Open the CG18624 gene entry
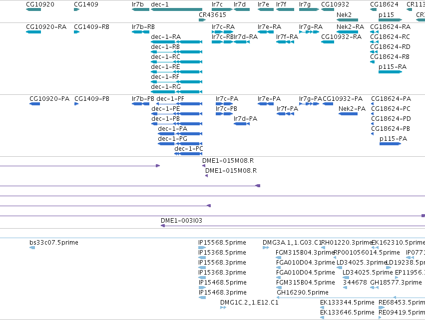The height and width of the screenshot is (320, 425). click(x=373, y=9)
